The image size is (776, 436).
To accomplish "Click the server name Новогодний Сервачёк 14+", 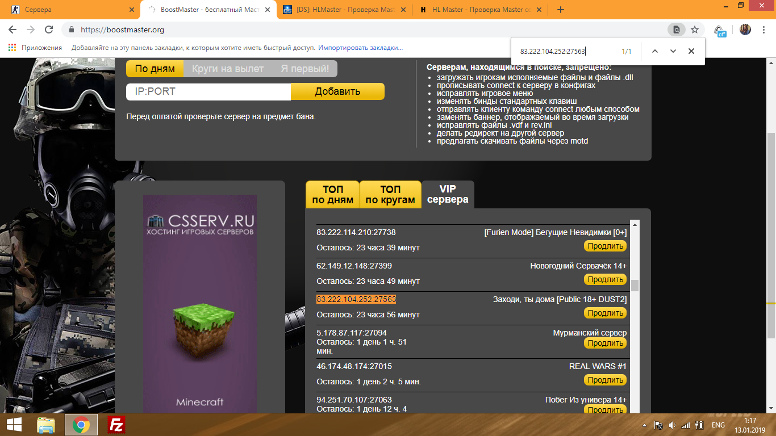I will 578,266.
